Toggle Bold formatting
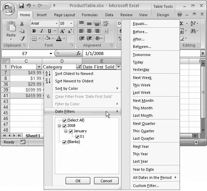Image resolution: width=207 pixels, height=191 pixels. click(34, 31)
